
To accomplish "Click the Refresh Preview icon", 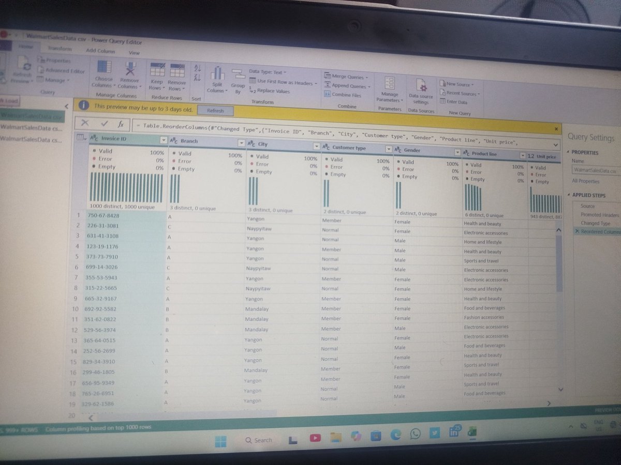I will tap(24, 64).
